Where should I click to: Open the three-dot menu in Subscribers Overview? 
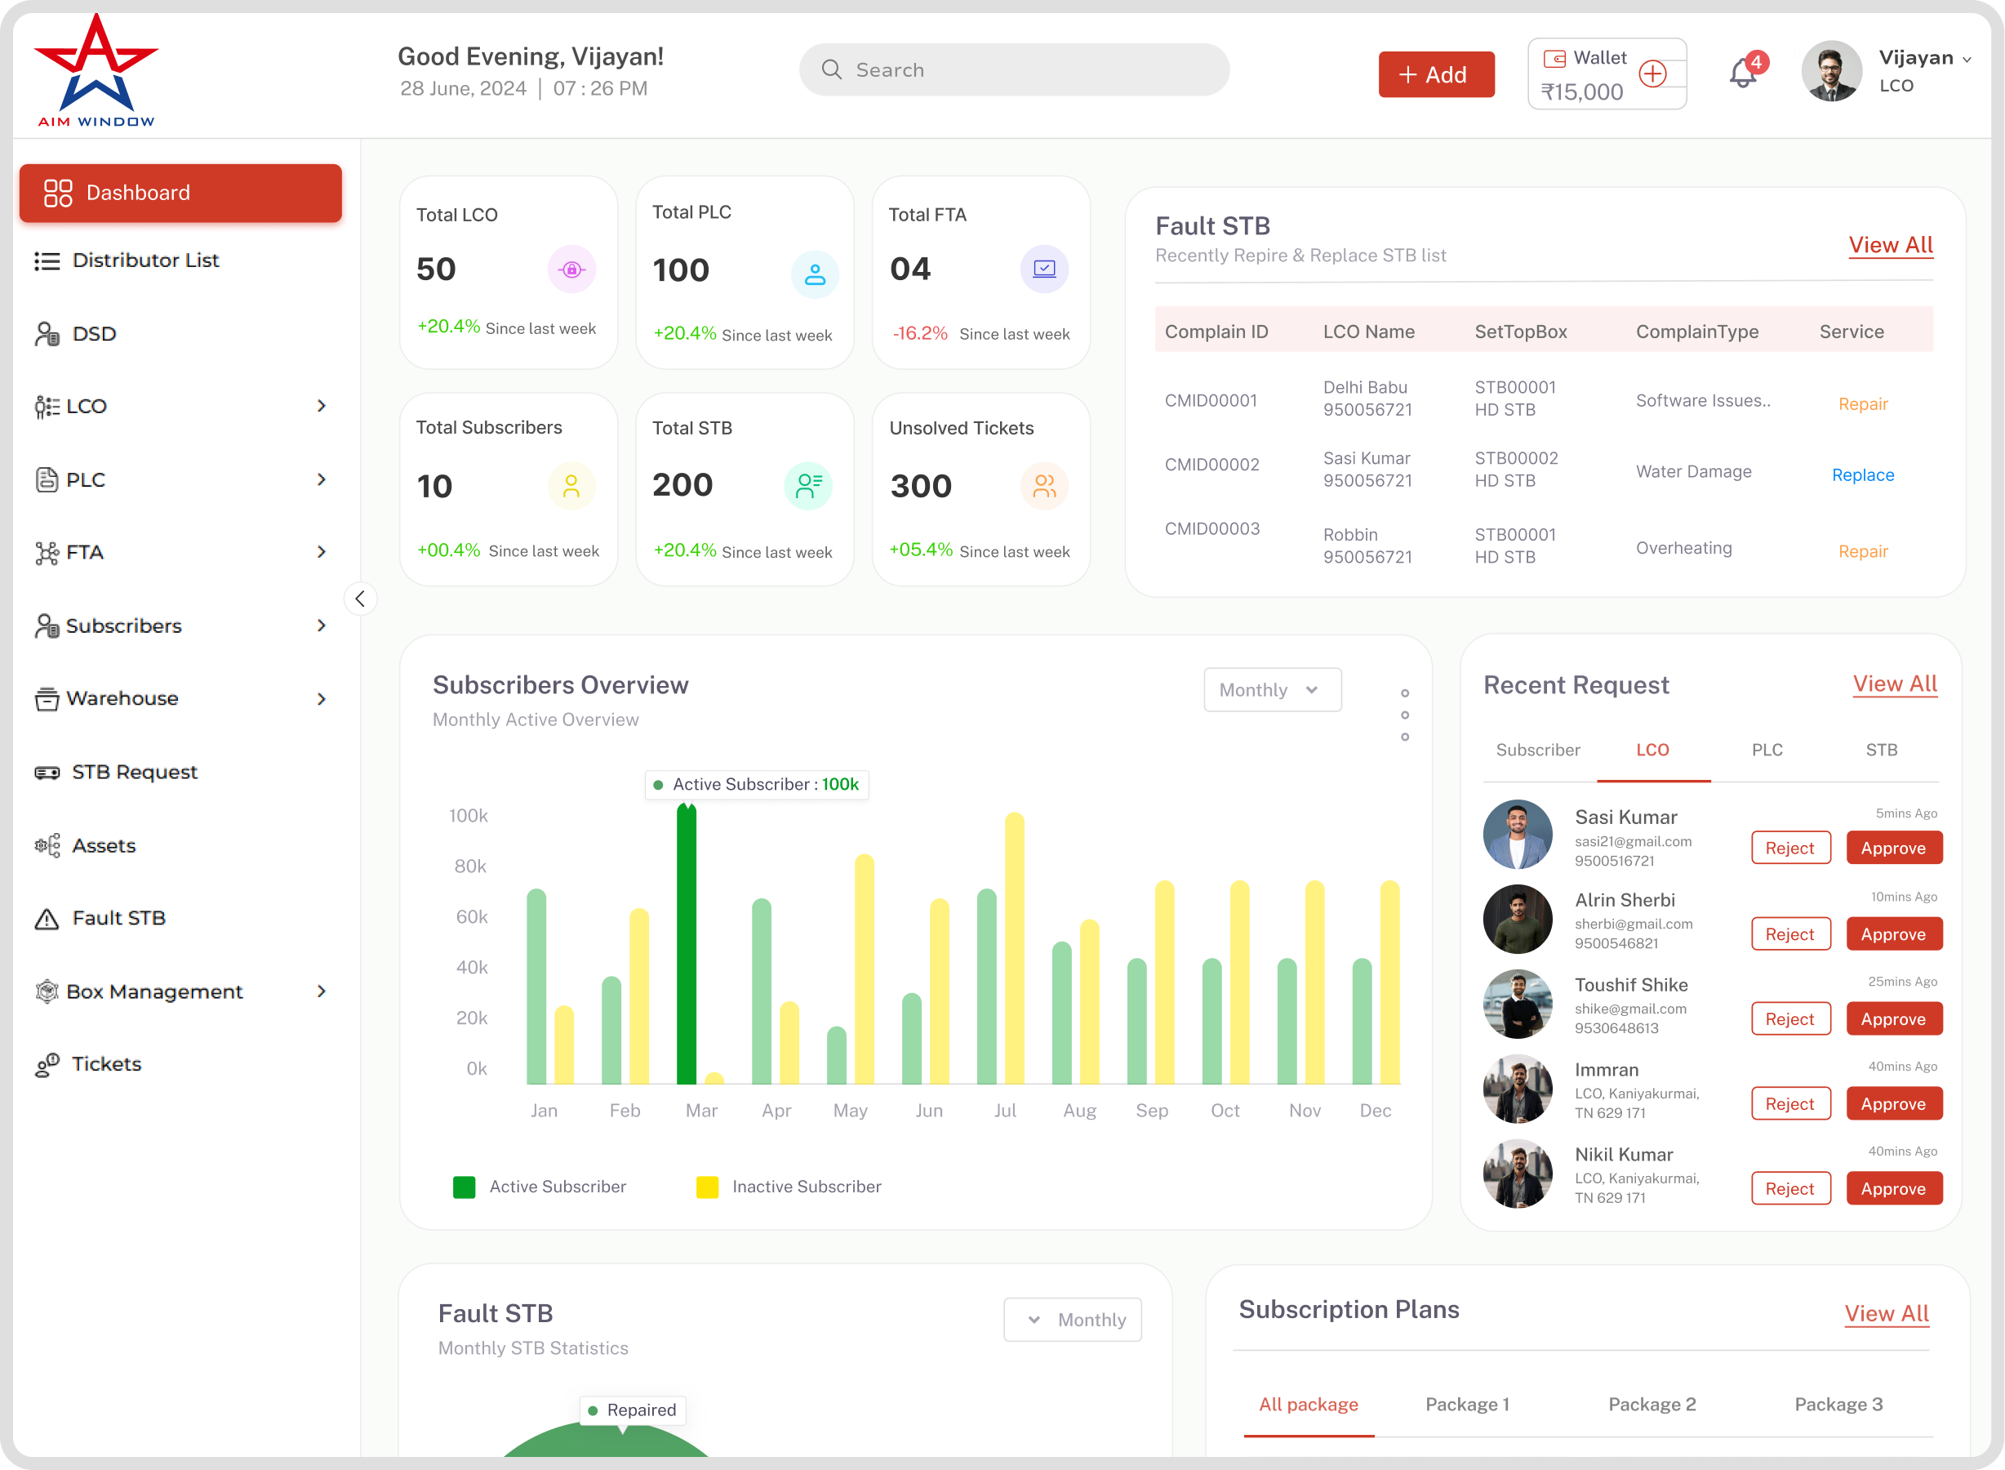coord(1405,715)
